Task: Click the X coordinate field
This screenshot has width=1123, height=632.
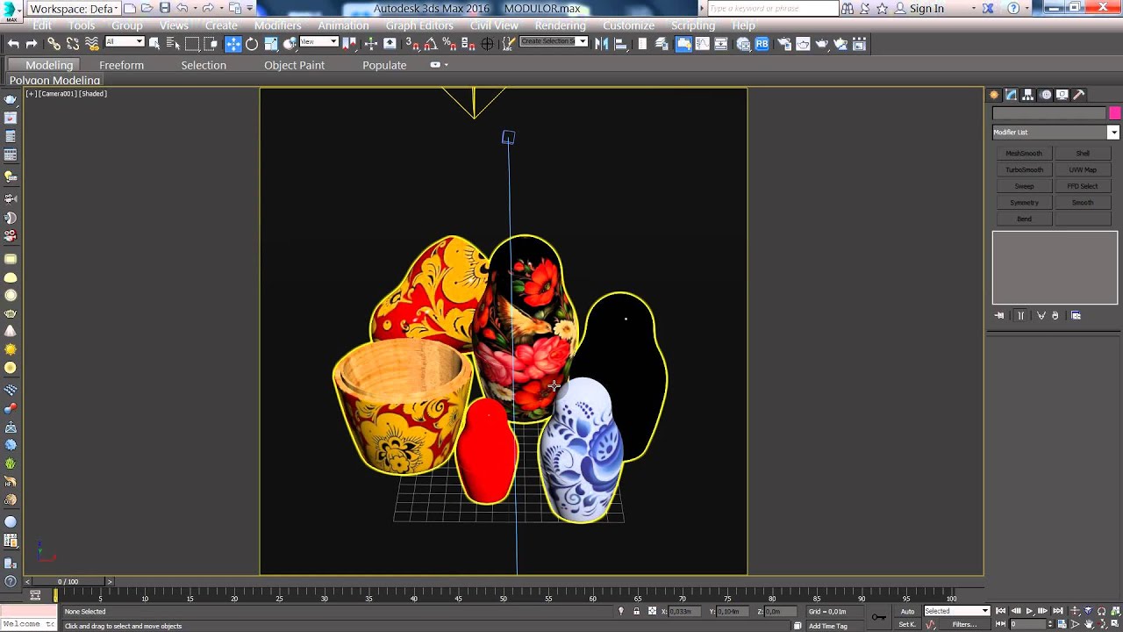Action: 683,611
